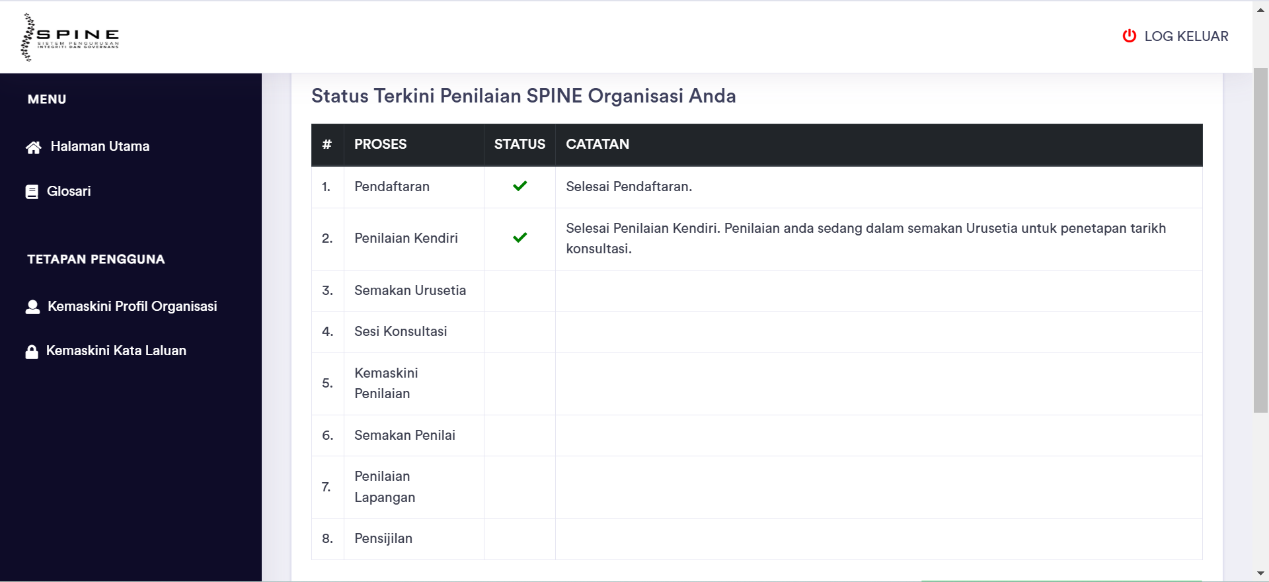Click the scrollbar down arrow
This screenshot has height=582, width=1269.
coord(1260,573)
